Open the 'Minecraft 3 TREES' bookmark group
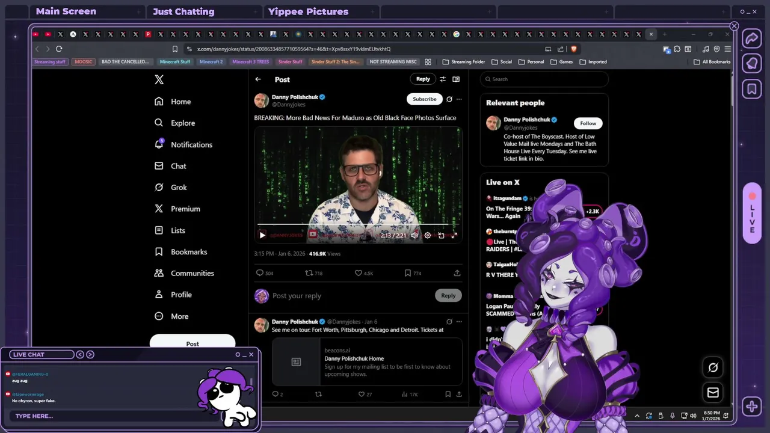Viewport: 770px width, 433px height. (x=251, y=61)
